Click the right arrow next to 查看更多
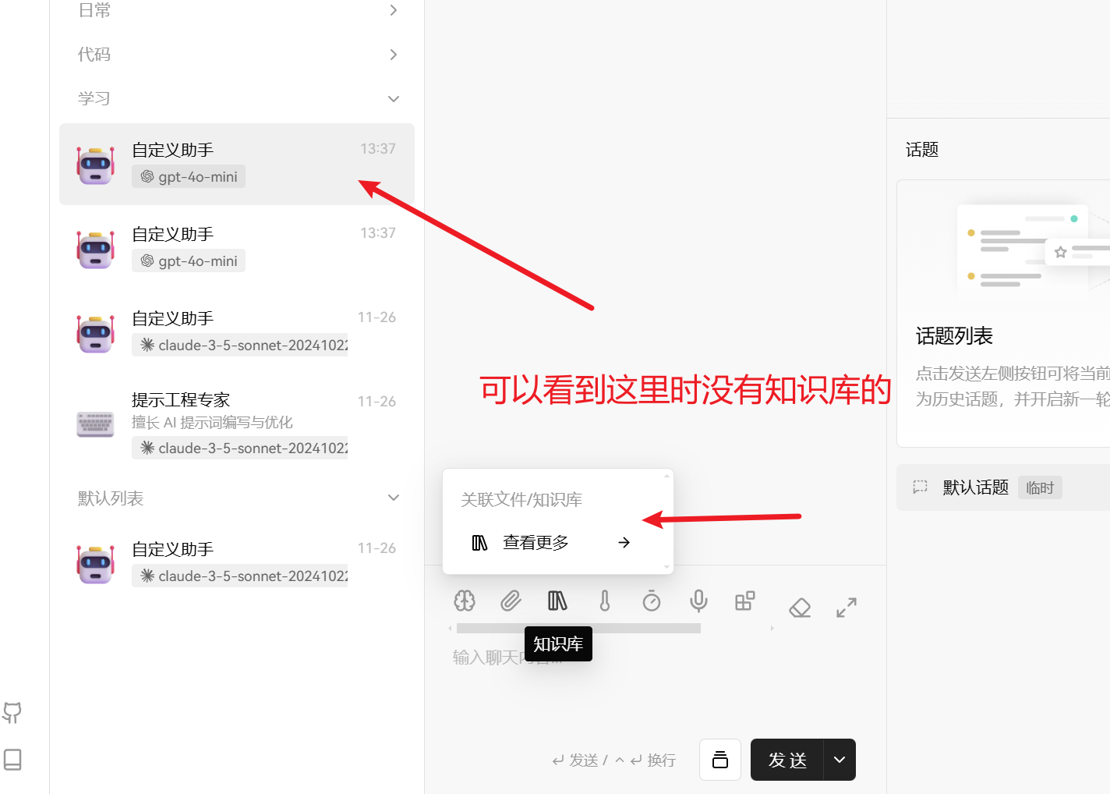Screen dimensions: 1110x794 [x=624, y=543]
